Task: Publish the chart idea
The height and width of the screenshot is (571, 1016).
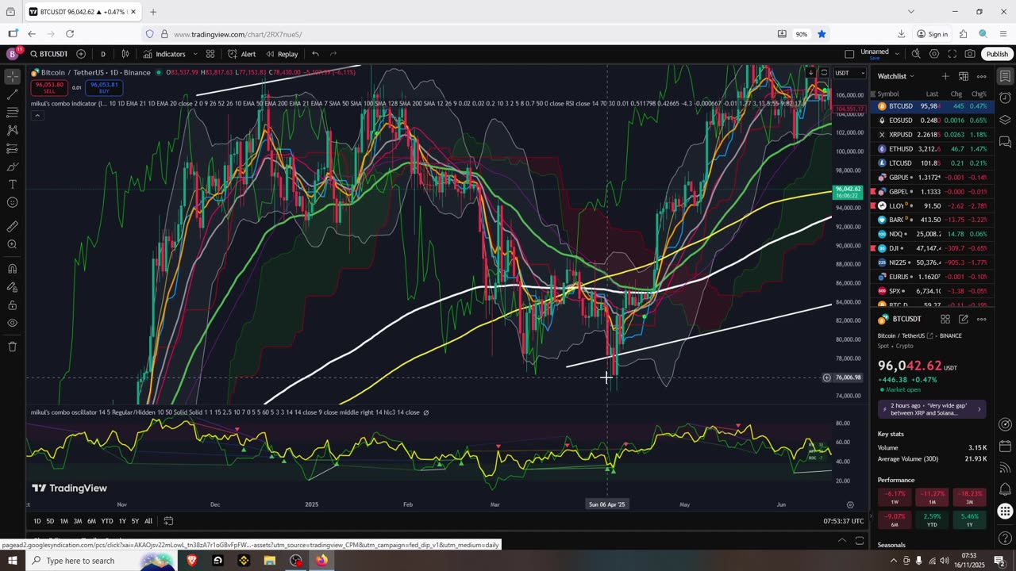Action: point(997,54)
